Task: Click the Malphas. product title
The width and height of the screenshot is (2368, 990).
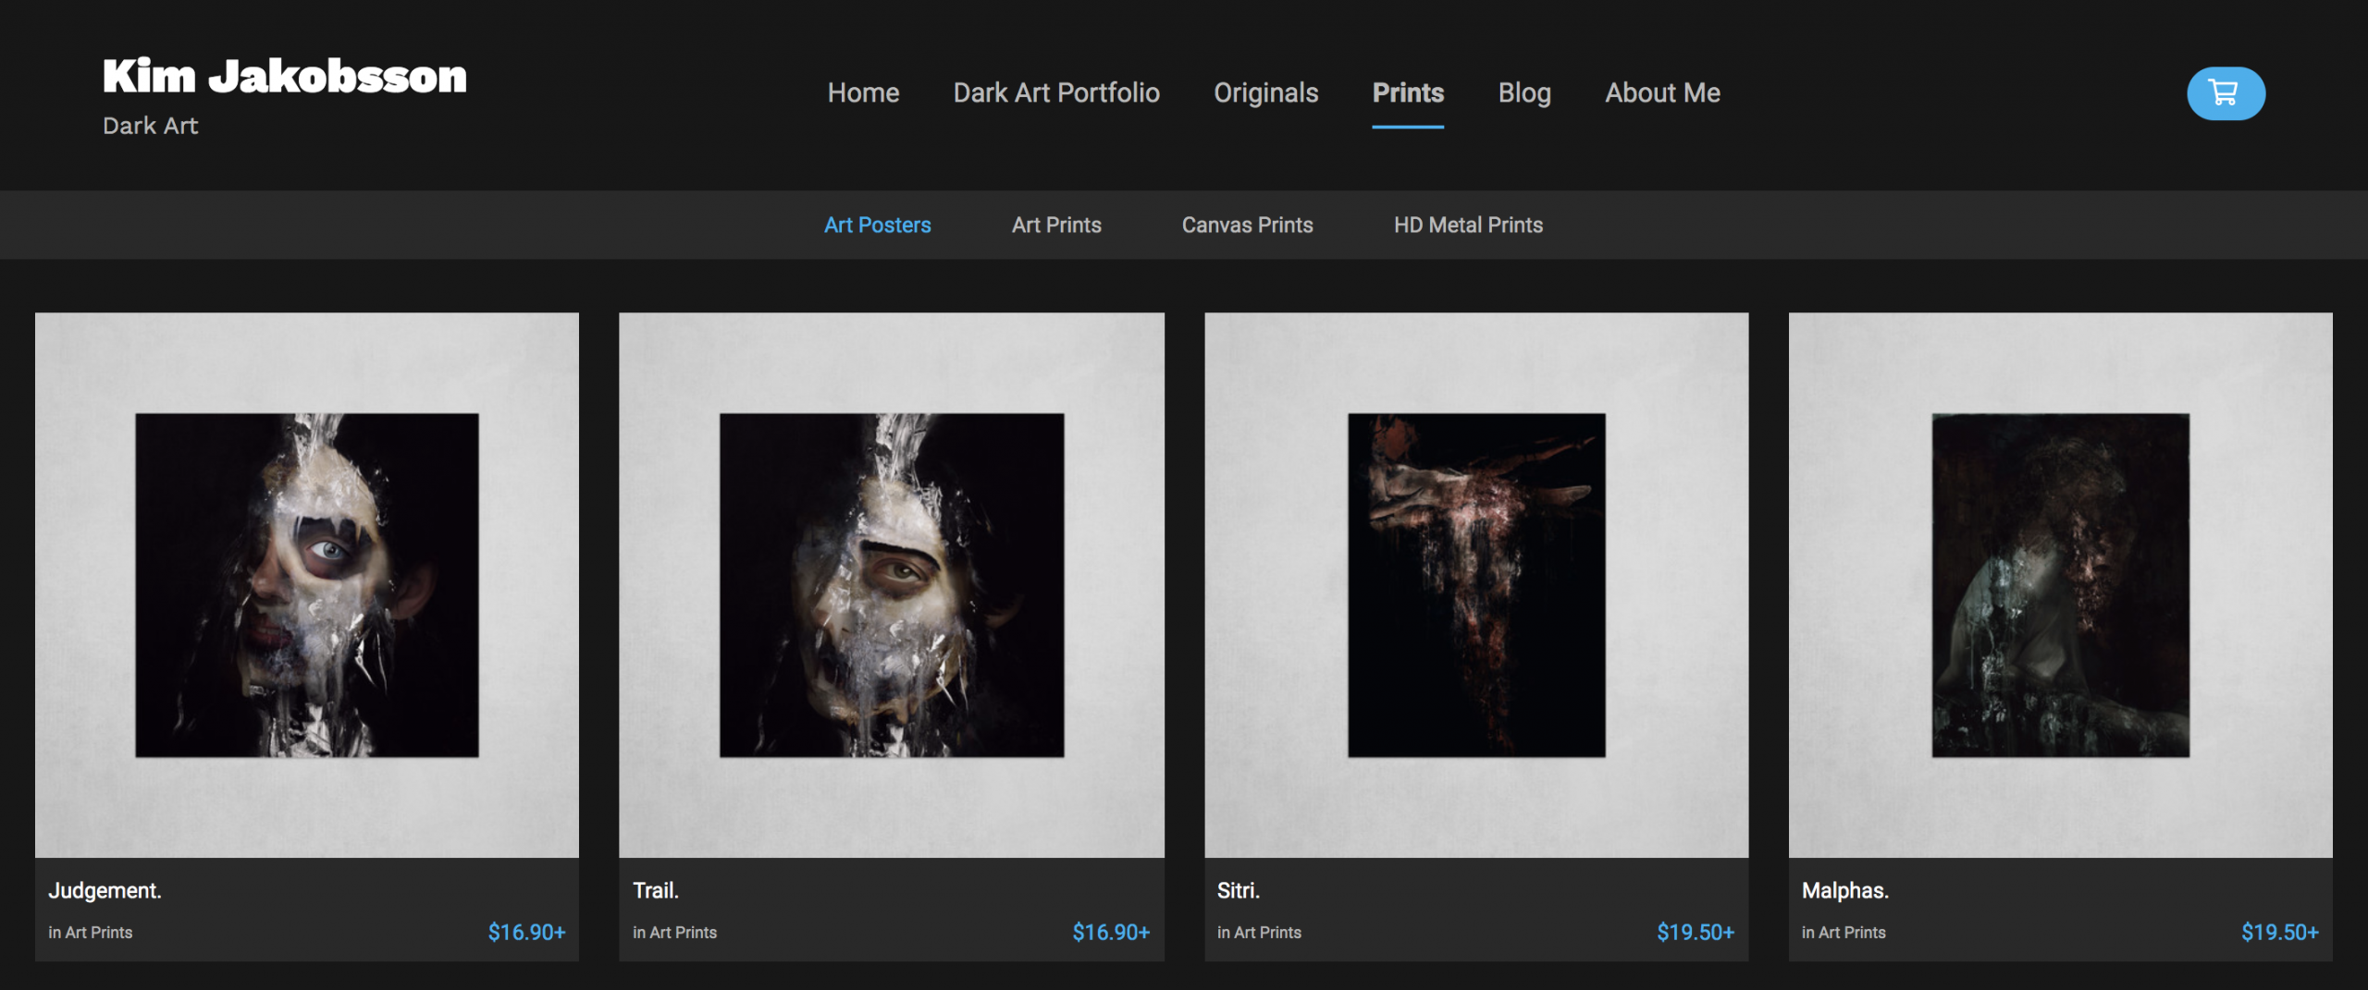Action: pos(1845,890)
